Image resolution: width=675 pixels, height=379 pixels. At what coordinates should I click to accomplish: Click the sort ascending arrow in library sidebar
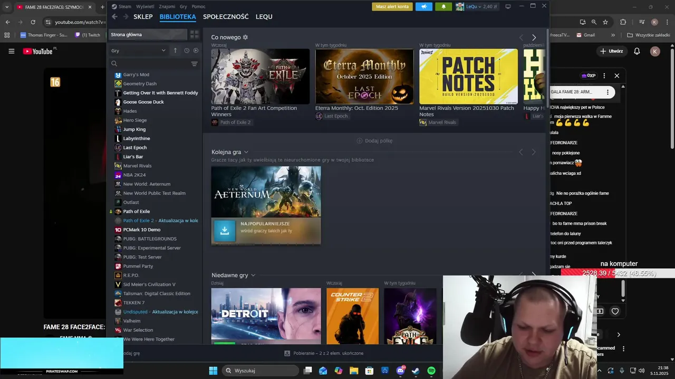(175, 51)
